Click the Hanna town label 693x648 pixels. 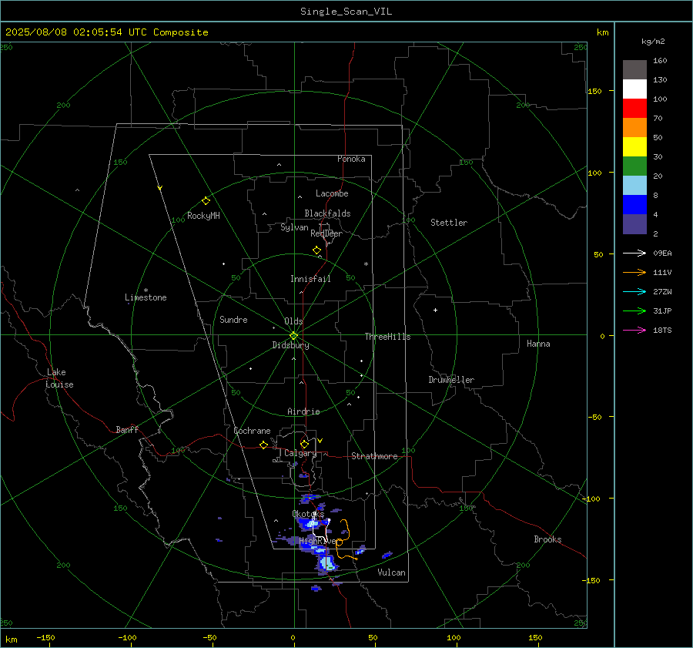(x=538, y=344)
